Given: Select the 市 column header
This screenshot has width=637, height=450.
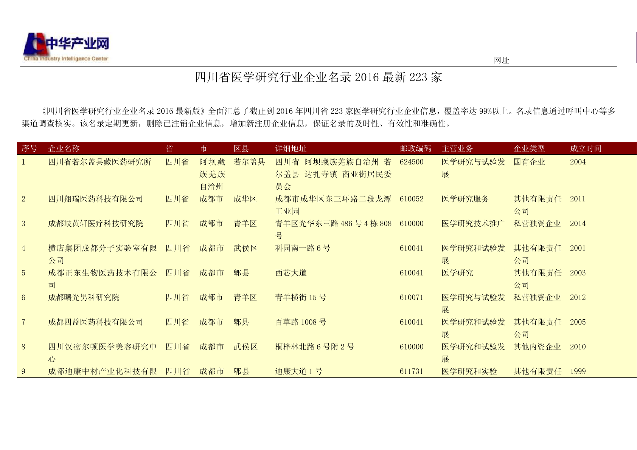Looking at the screenshot, I should [x=204, y=148].
